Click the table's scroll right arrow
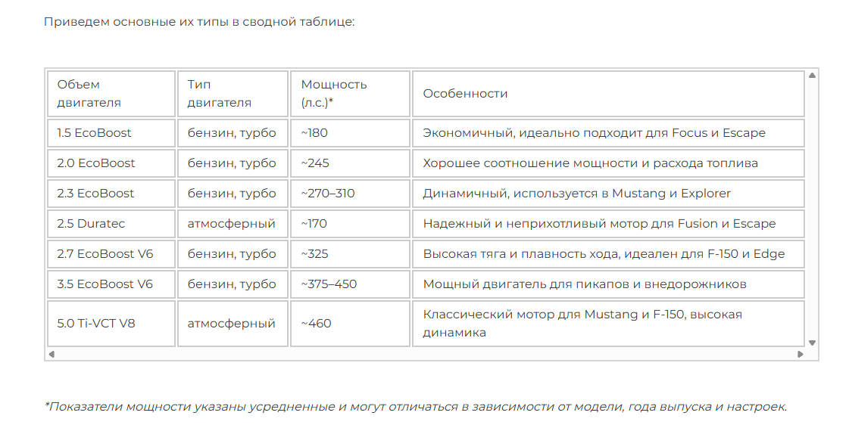This screenshot has width=849, height=428. tap(801, 354)
